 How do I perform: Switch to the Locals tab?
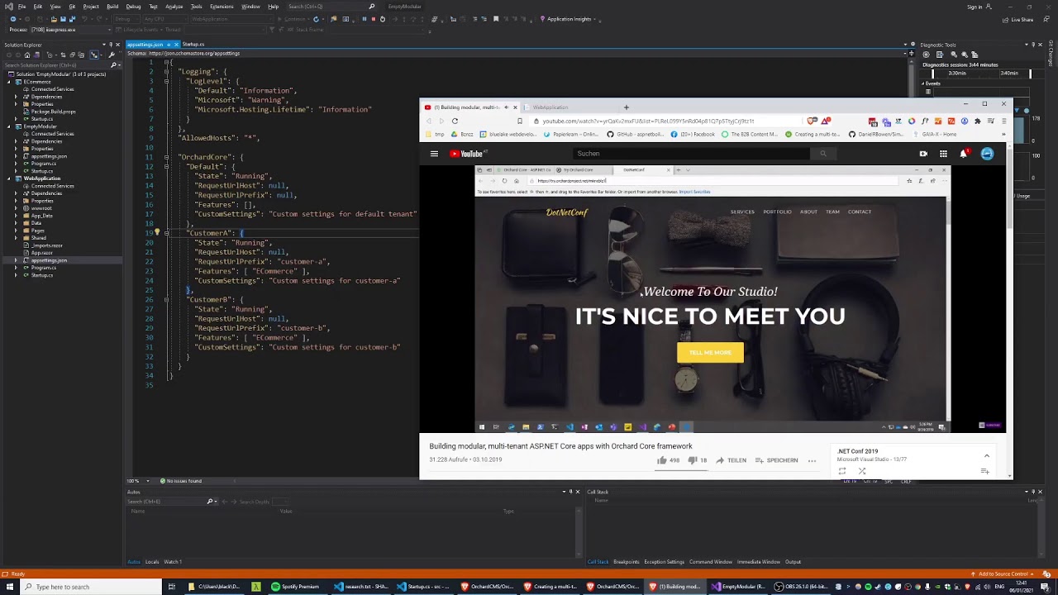point(152,562)
